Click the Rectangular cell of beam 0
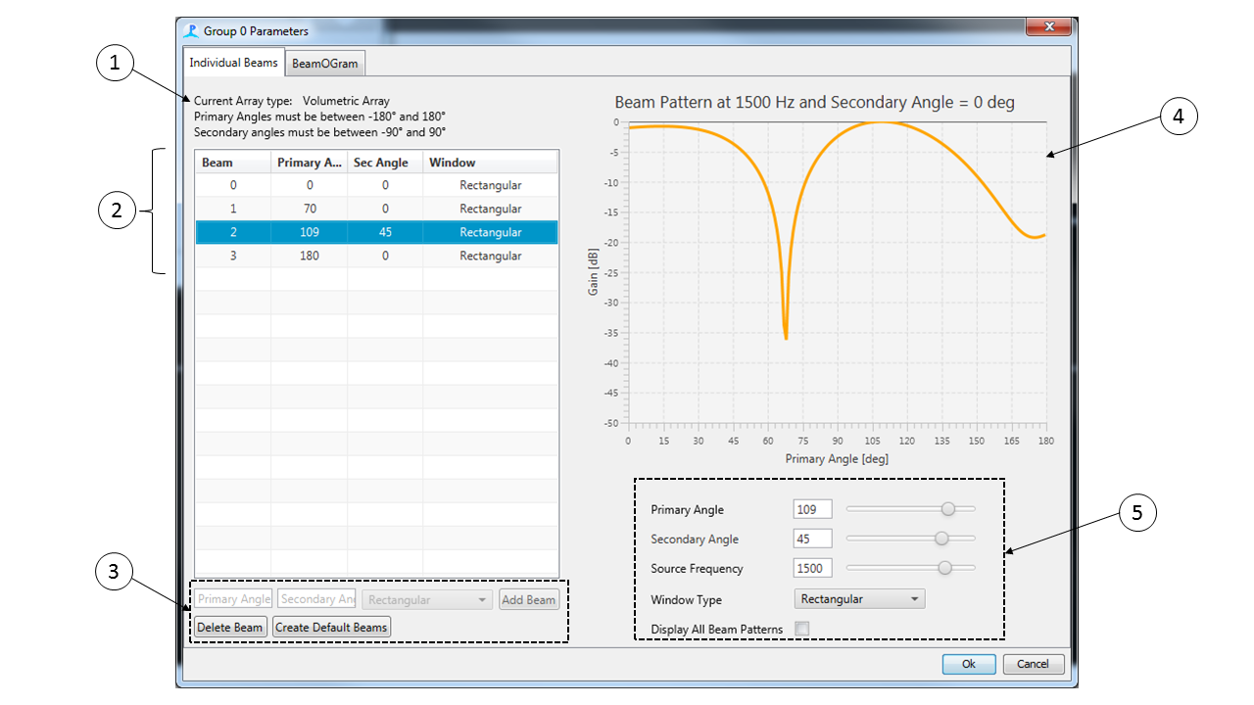The height and width of the screenshot is (705, 1254). pyautogui.click(x=490, y=185)
